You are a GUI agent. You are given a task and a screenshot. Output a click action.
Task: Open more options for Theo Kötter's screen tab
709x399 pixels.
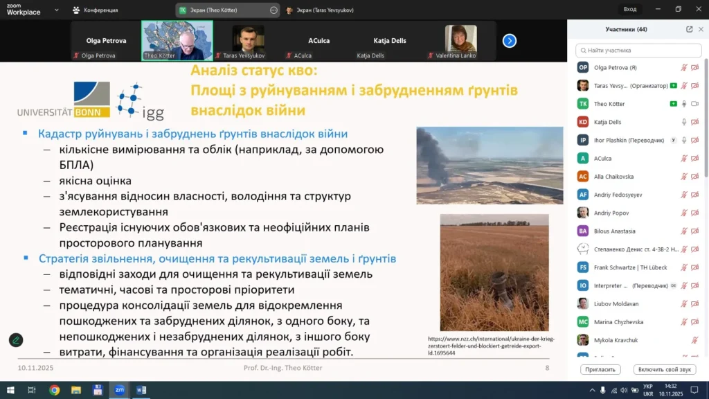pyautogui.click(x=273, y=10)
